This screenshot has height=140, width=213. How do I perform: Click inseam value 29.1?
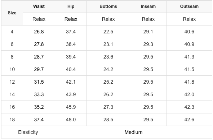click(148, 32)
